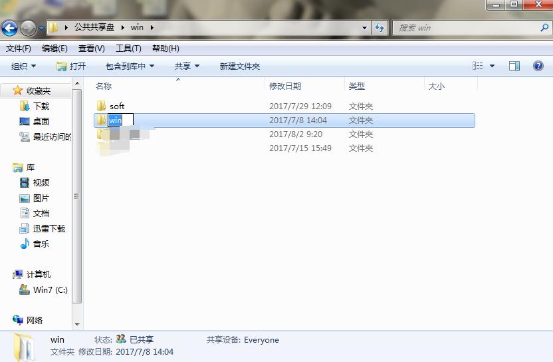The height and width of the screenshot is (362, 553).
Task: Click navigation pane scroll down arrow
Action: [77, 324]
